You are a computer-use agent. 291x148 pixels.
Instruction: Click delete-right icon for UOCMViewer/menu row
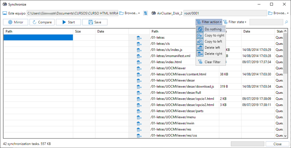139,117
